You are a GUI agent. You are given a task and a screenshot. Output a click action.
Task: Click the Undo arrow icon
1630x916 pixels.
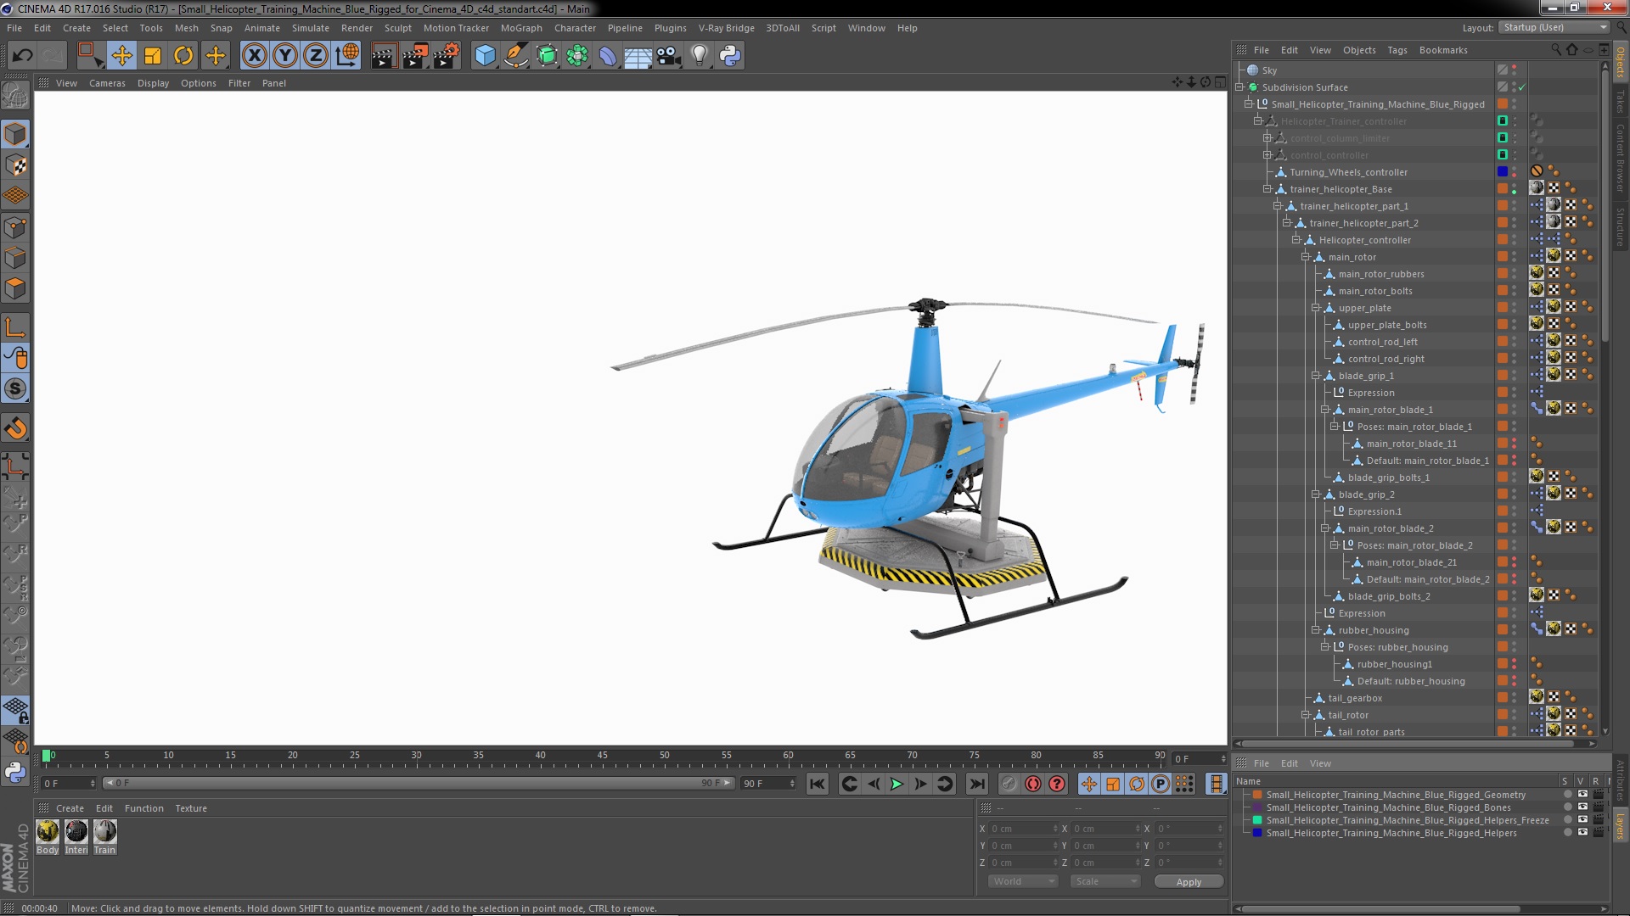(x=22, y=56)
